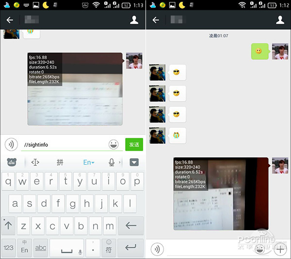Tap the cursor move tool on keyboard bar
The width and height of the screenshot is (291, 259).
point(35,162)
